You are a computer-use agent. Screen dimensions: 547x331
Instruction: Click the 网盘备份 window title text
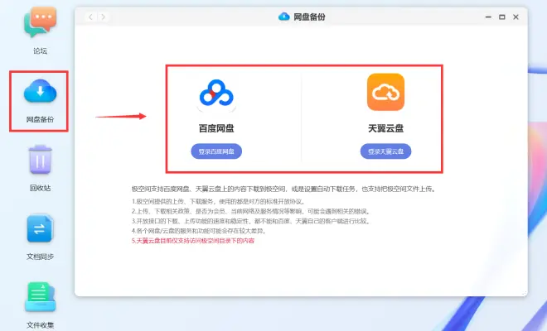309,17
